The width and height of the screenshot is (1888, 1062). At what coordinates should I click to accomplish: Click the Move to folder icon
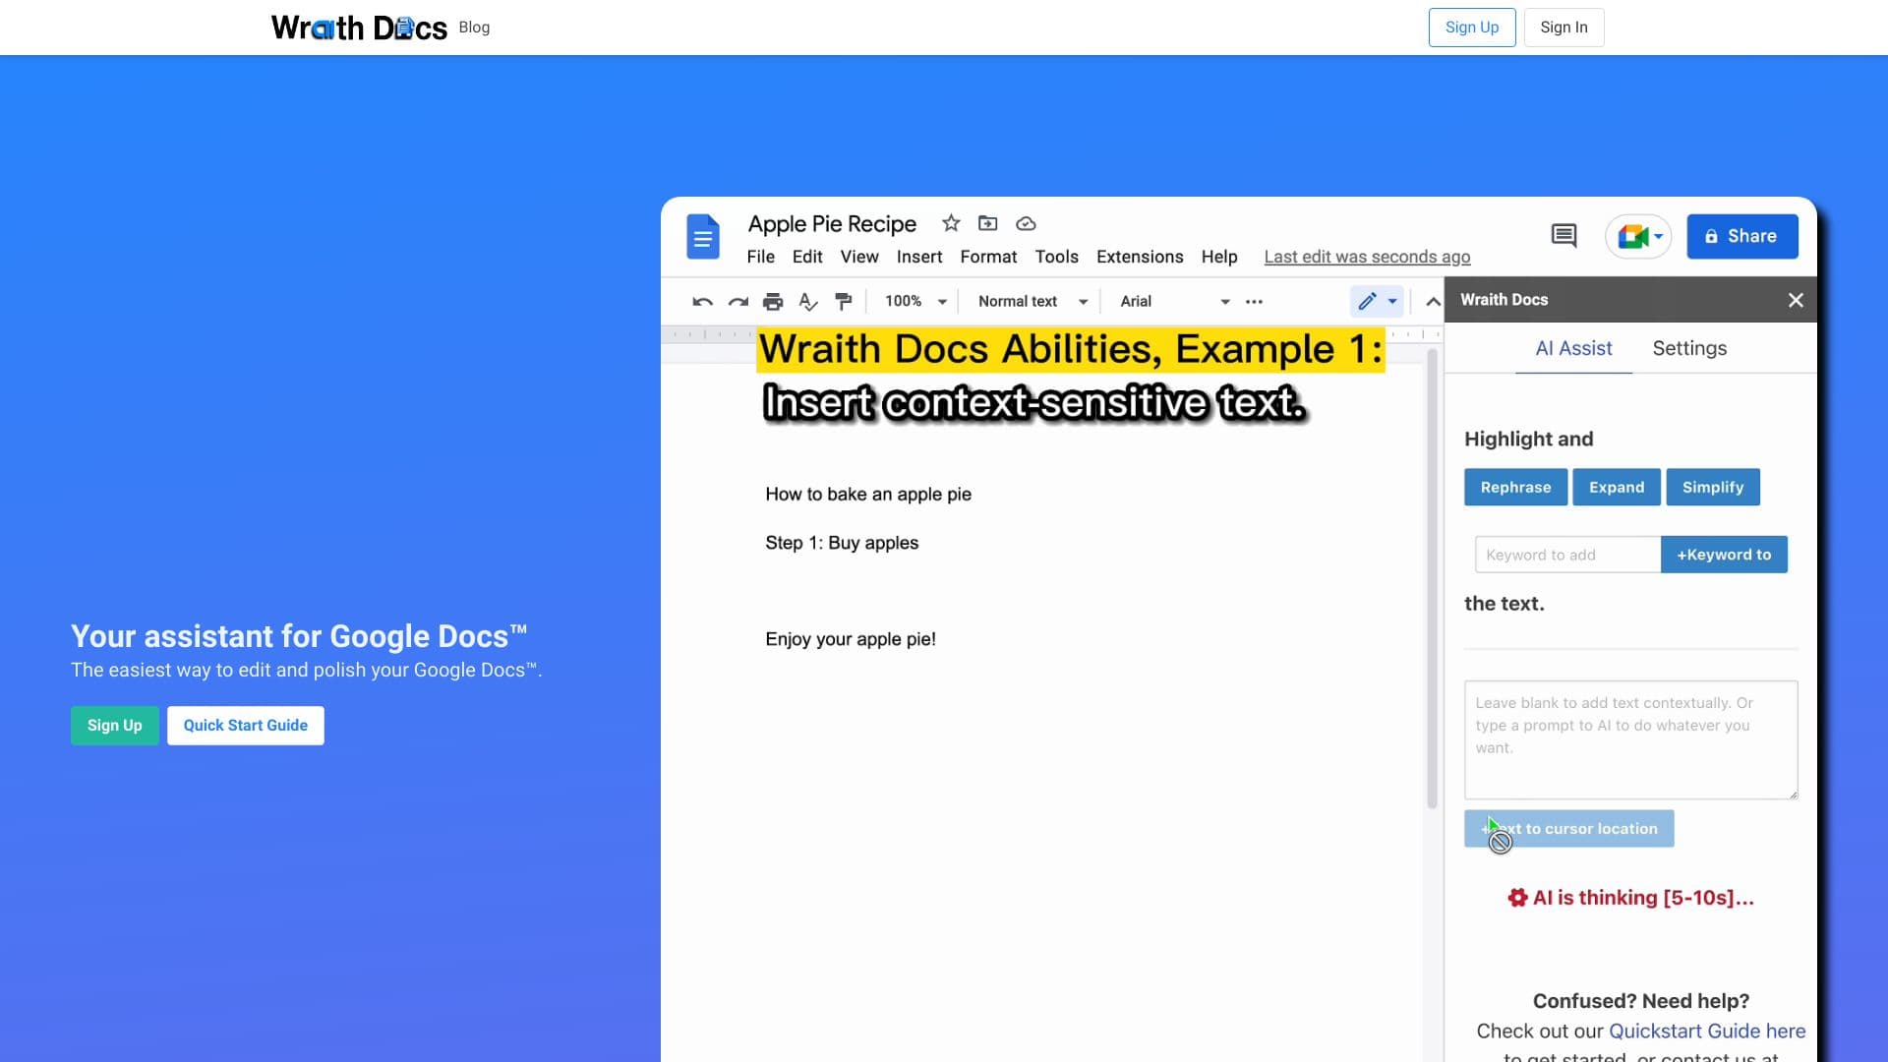pos(988,223)
